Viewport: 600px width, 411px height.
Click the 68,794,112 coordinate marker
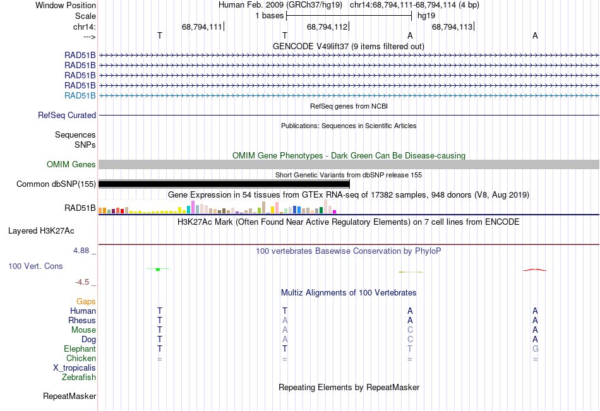point(327,27)
